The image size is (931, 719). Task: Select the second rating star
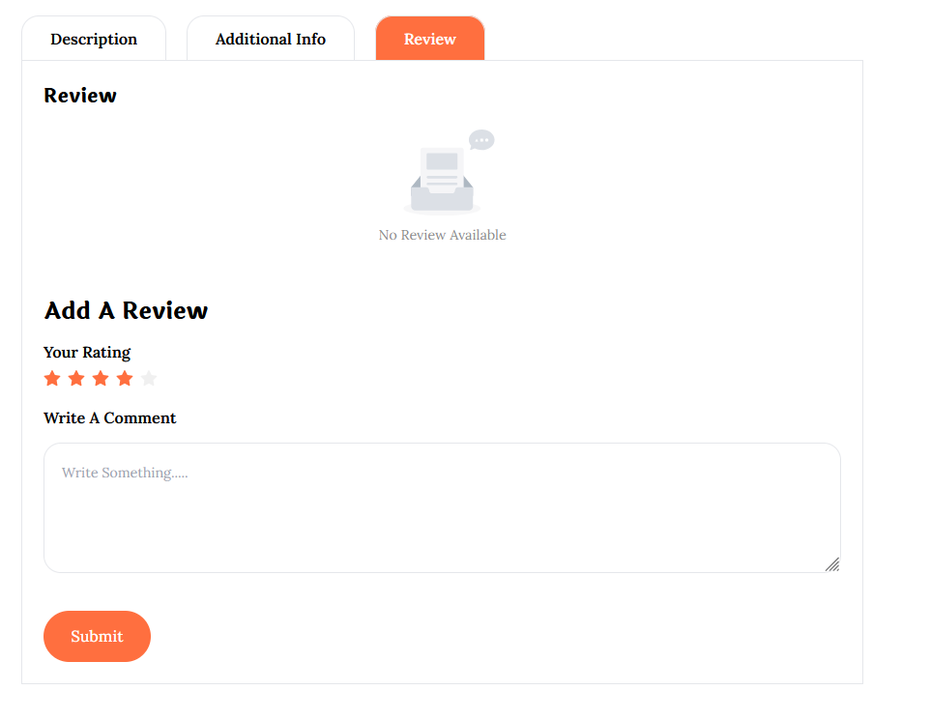tap(76, 379)
